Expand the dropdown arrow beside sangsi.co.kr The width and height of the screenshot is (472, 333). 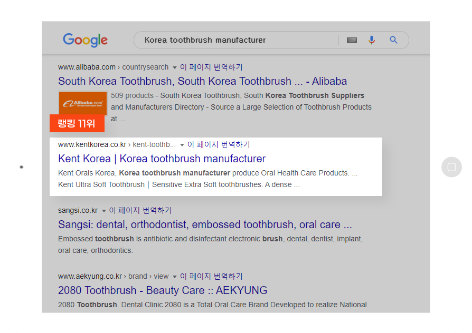(104, 211)
